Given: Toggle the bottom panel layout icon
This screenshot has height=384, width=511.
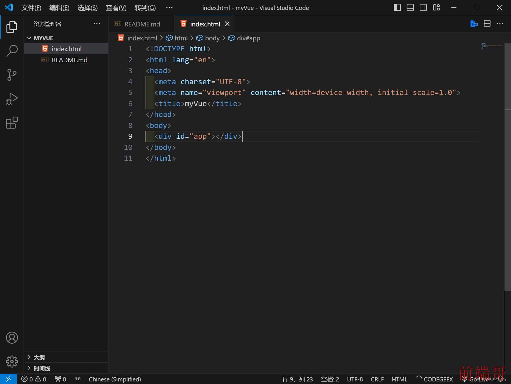Looking at the screenshot, I should [x=410, y=8].
